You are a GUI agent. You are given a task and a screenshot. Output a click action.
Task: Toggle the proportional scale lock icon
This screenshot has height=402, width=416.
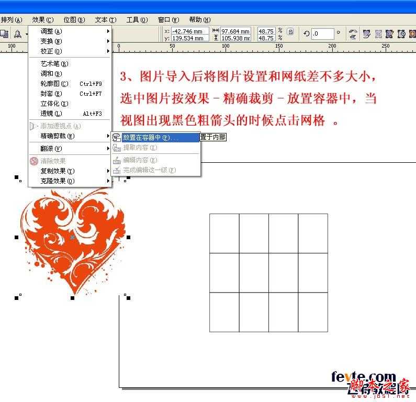click(x=291, y=32)
